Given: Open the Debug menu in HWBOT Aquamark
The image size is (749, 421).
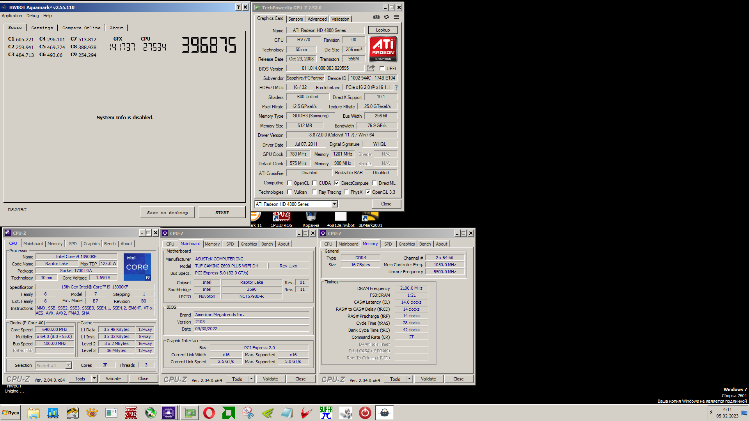Looking at the screenshot, I should click(32, 16).
